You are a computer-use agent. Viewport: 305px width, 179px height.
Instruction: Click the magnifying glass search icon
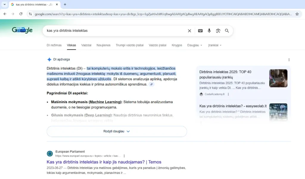pos(227,31)
